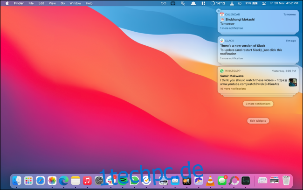Click the circled up-arrow icon in menu bar
This screenshot has width=303, height=190.
coord(240,3)
